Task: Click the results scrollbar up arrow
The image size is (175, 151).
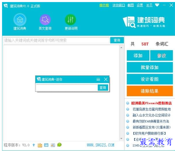Action: coord(121,48)
